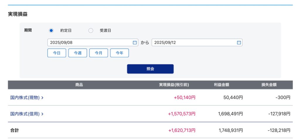The width and height of the screenshot is (300, 140).
Task: Set the period with the 今月 button
Action: [98, 53]
